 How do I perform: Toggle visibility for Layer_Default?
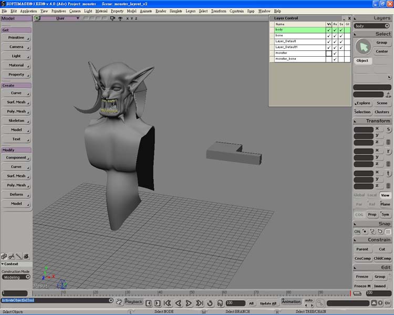(329, 41)
